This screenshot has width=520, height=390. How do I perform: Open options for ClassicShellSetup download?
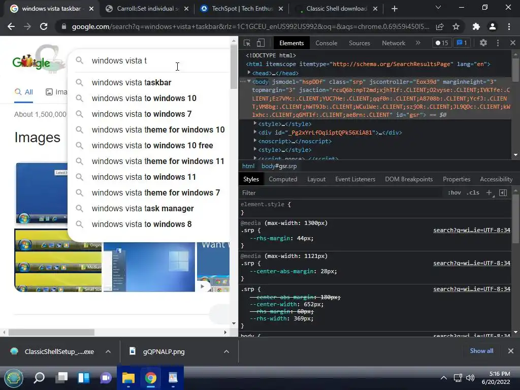108,351
